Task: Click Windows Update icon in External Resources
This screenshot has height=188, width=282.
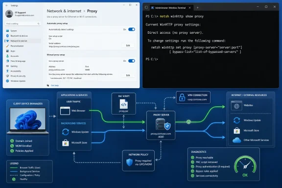Action: click(x=236, y=120)
